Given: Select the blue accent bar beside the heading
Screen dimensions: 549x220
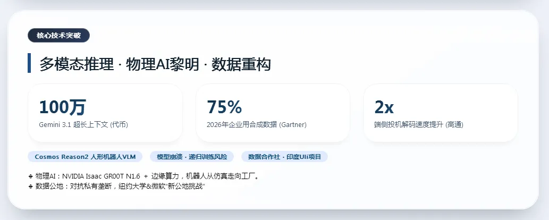Looking at the screenshot, I should (x=29, y=63).
